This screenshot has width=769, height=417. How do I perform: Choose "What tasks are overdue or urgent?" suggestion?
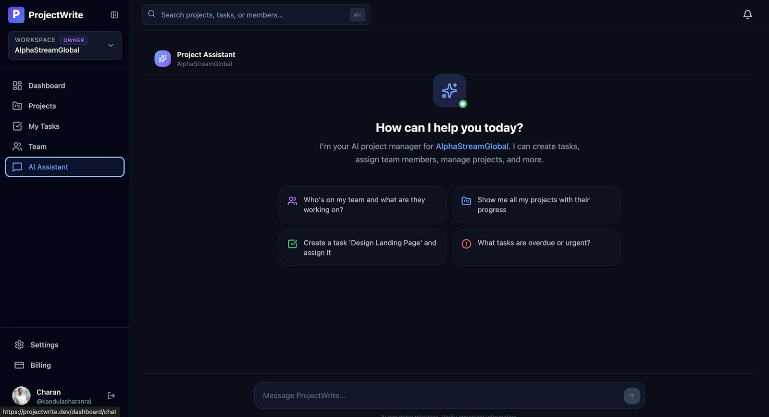pyautogui.click(x=536, y=247)
